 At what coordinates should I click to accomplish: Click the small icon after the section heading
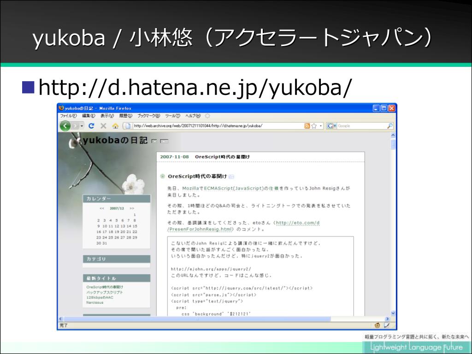click(x=231, y=177)
